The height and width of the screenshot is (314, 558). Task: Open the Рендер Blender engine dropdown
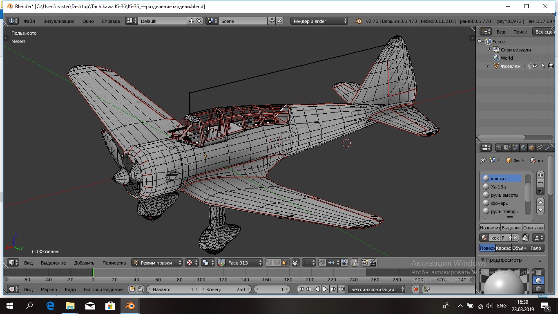tap(319, 21)
